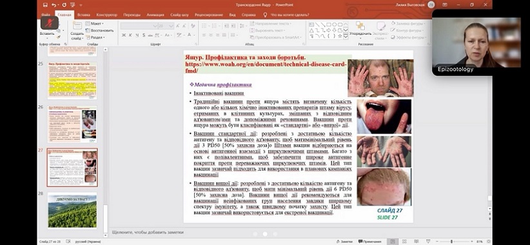This screenshot has width=530, height=245.
Task: Toggle underline formatting Ч
Action: 137,35
